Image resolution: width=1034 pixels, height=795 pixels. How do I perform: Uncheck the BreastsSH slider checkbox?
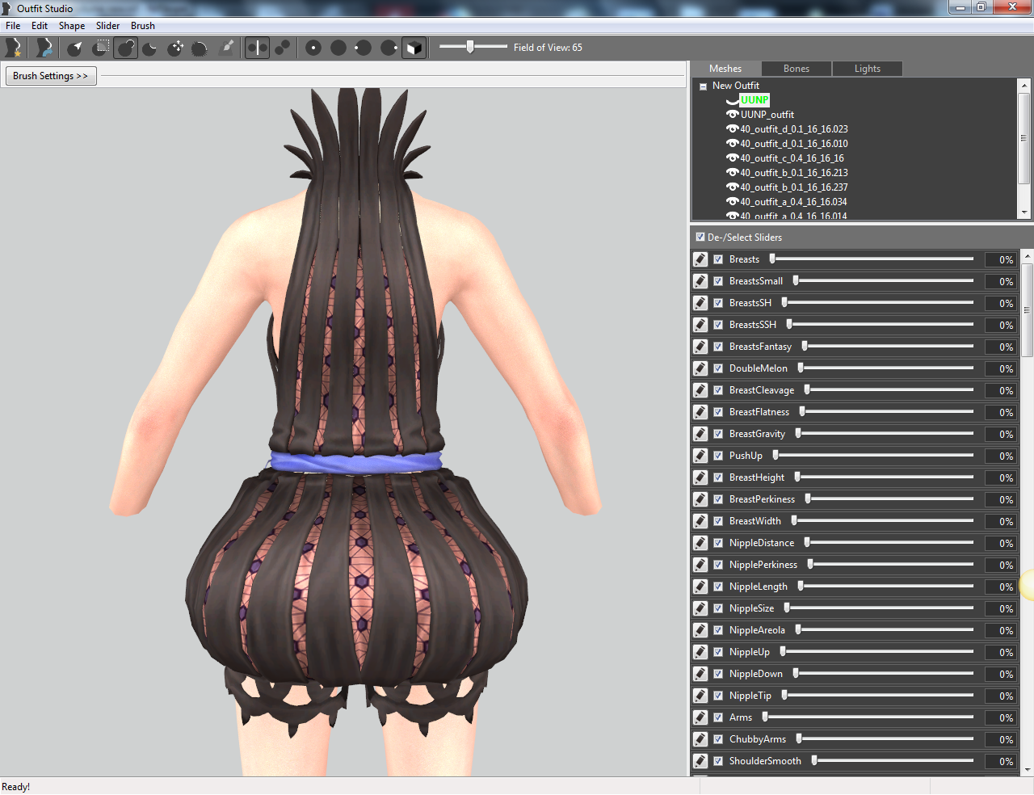(718, 303)
